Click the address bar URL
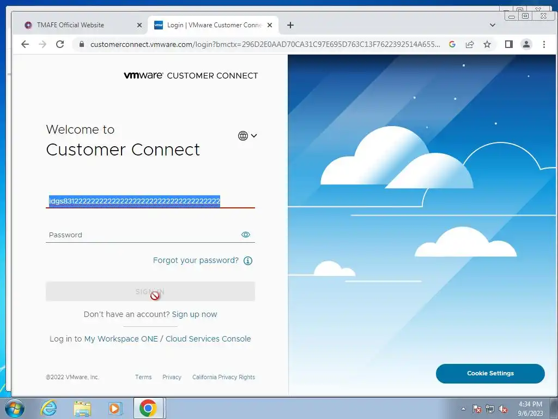The height and width of the screenshot is (419, 558). point(265,44)
